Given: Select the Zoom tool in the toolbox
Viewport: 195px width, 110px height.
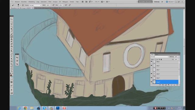Looking at the screenshot, I should tap(12, 71).
